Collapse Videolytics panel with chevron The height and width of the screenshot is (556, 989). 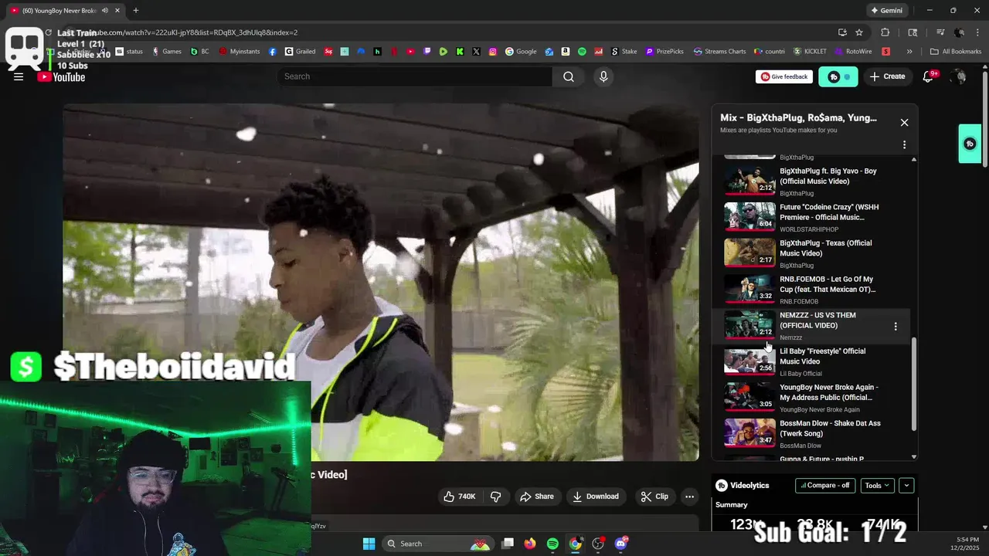click(x=906, y=486)
